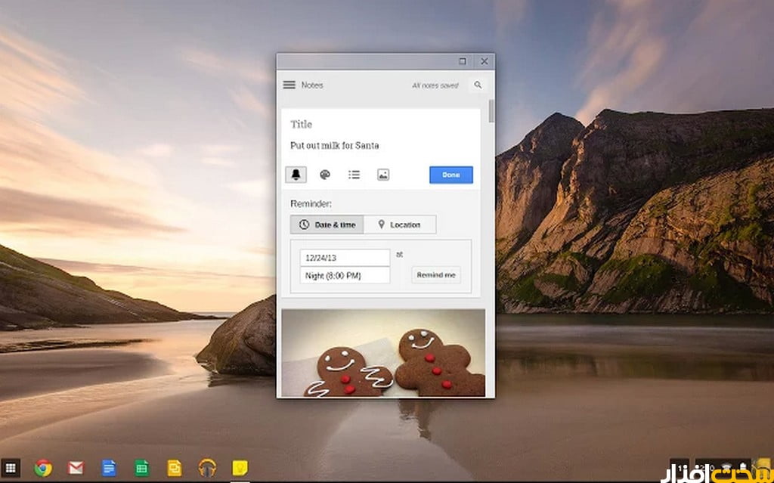Expand the Night (8:00 PM) time dropdown
This screenshot has width=774, height=483.
click(x=345, y=275)
